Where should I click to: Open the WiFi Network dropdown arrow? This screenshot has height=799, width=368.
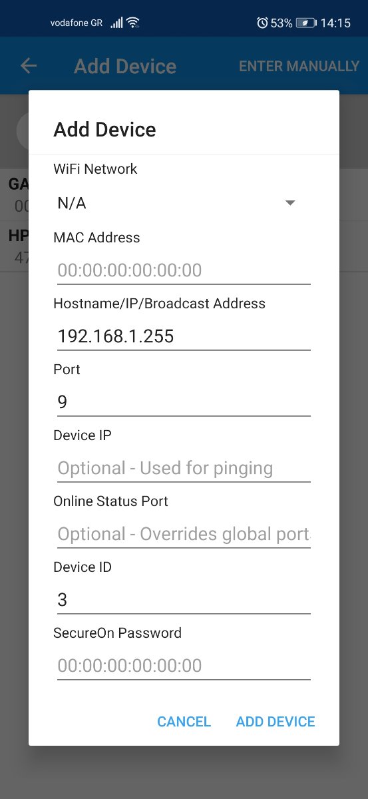tap(290, 203)
